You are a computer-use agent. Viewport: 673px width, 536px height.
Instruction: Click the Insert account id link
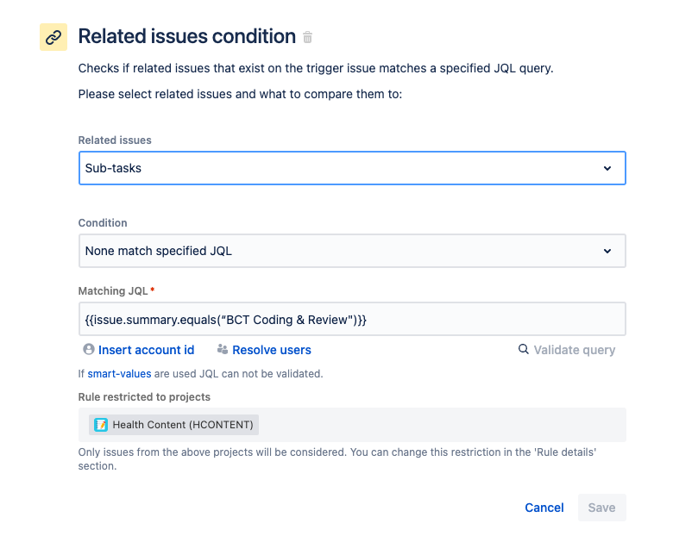(x=147, y=350)
